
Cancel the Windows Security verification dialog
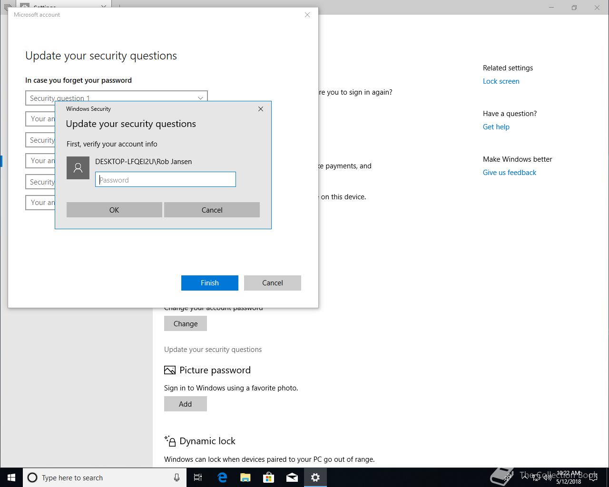(212, 210)
